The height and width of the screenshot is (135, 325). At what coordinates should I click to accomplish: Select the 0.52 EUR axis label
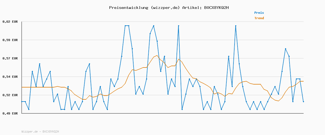(10, 95)
